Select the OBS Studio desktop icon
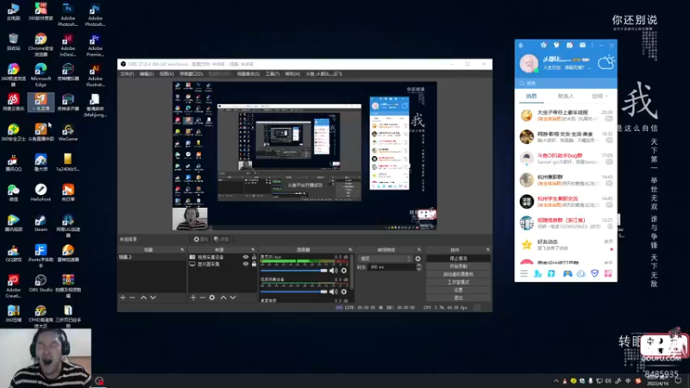The image size is (690, 388). coord(41,283)
